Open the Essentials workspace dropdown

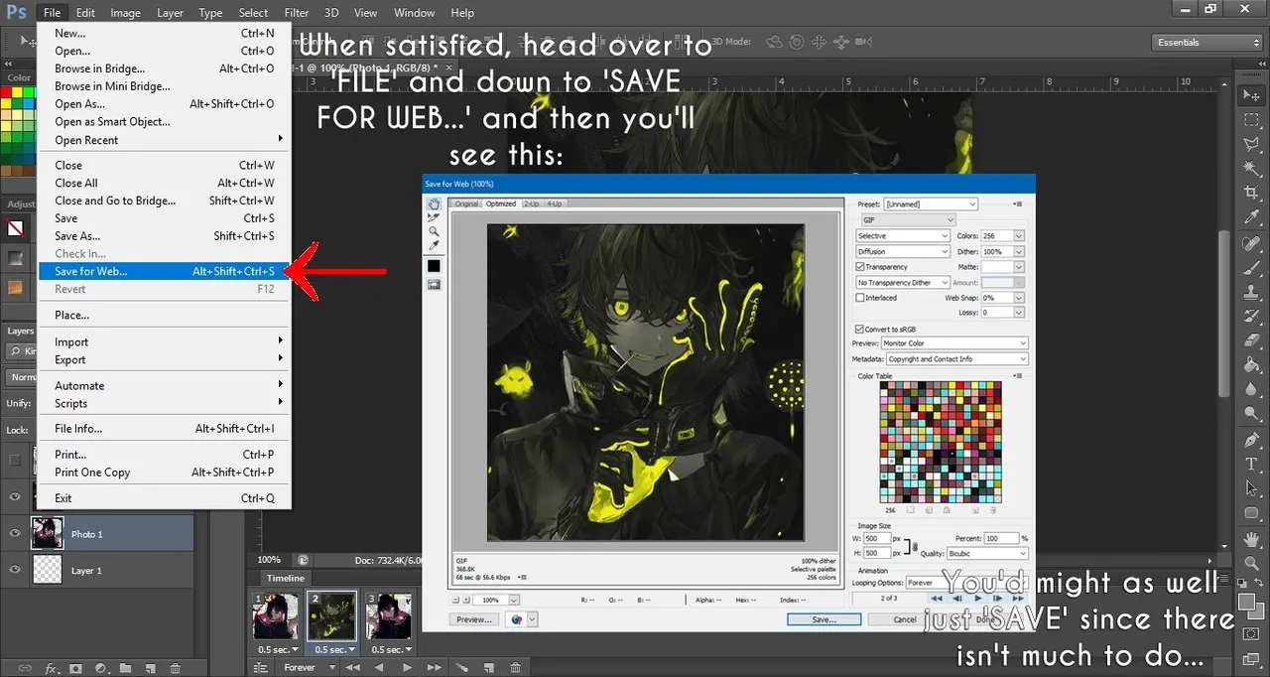coord(1208,43)
